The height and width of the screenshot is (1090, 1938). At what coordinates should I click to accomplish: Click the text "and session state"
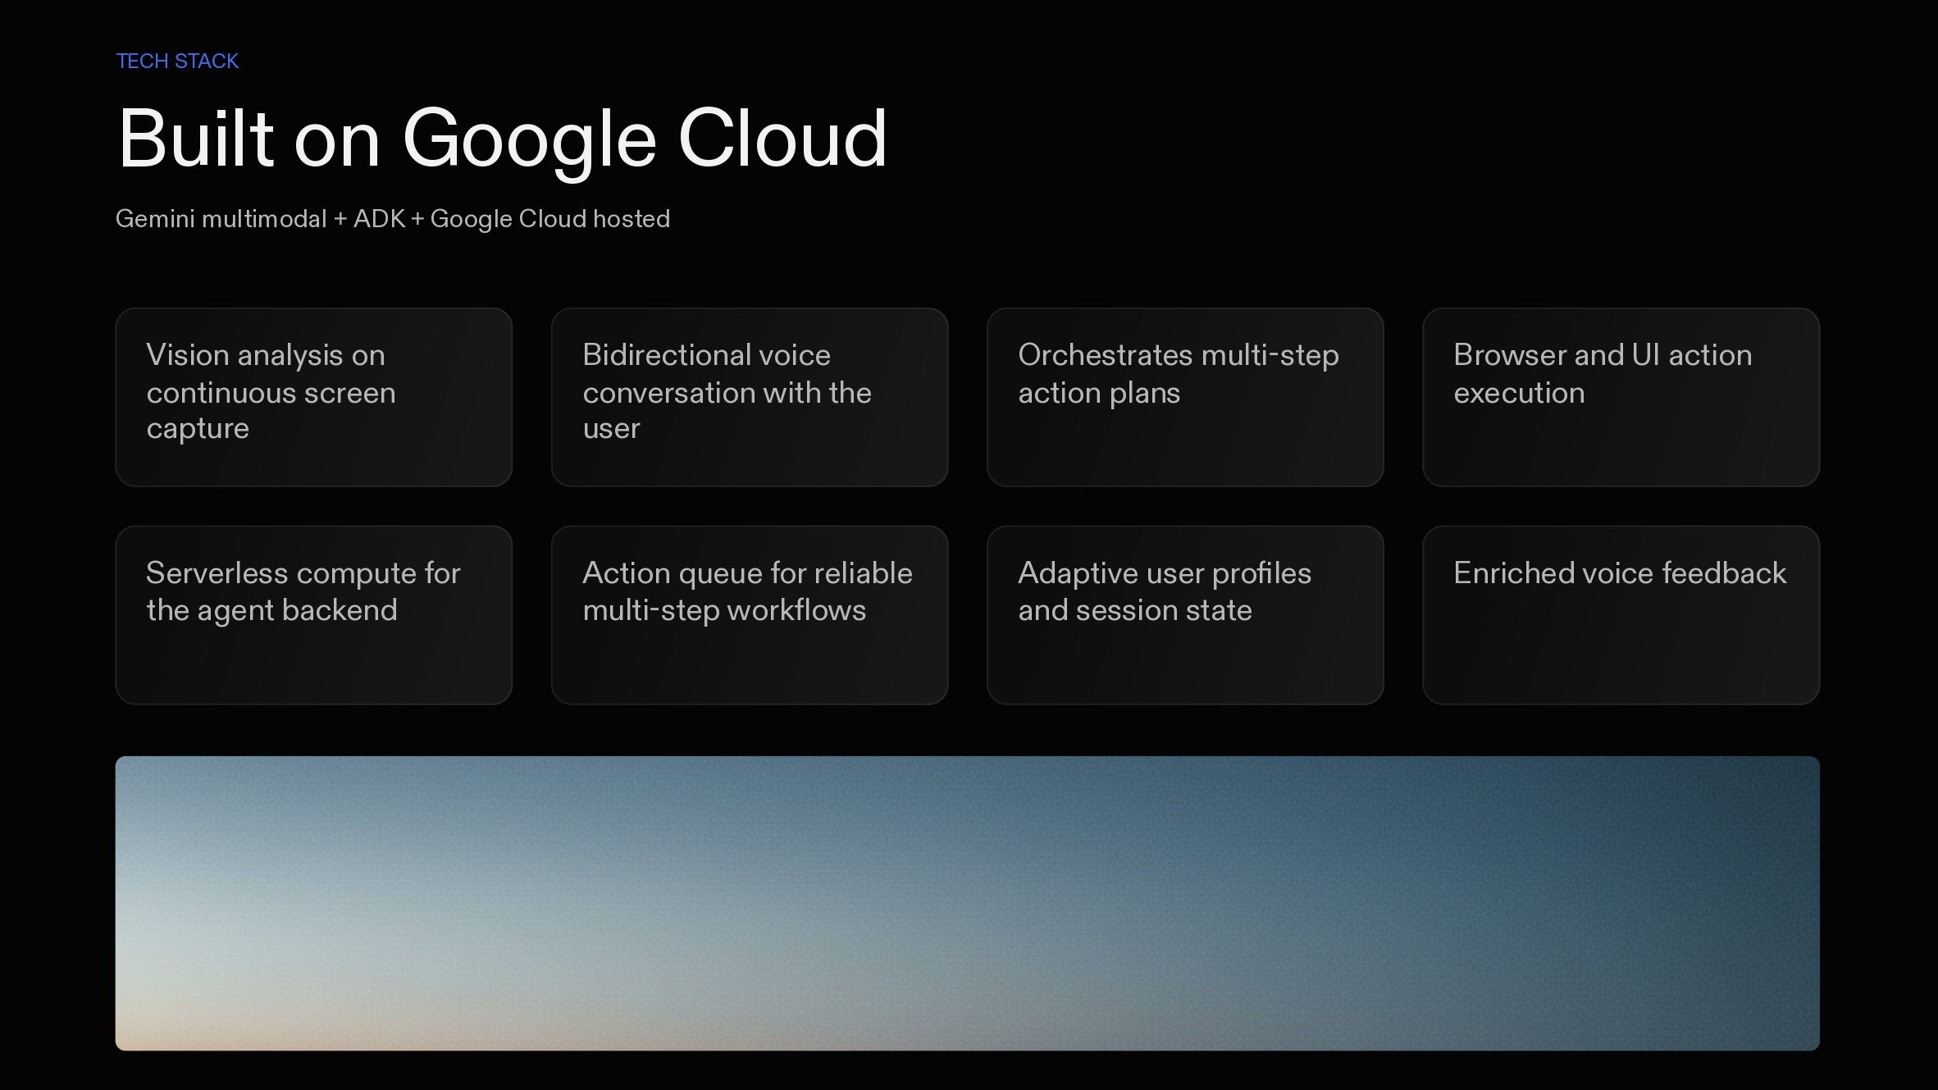(x=1134, y=610)
